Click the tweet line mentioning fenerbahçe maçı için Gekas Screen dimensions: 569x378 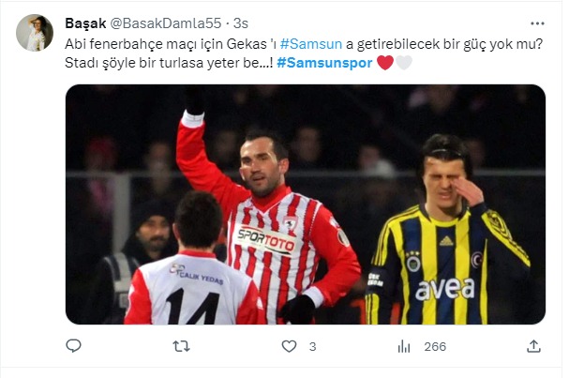(x=304, y=44)
